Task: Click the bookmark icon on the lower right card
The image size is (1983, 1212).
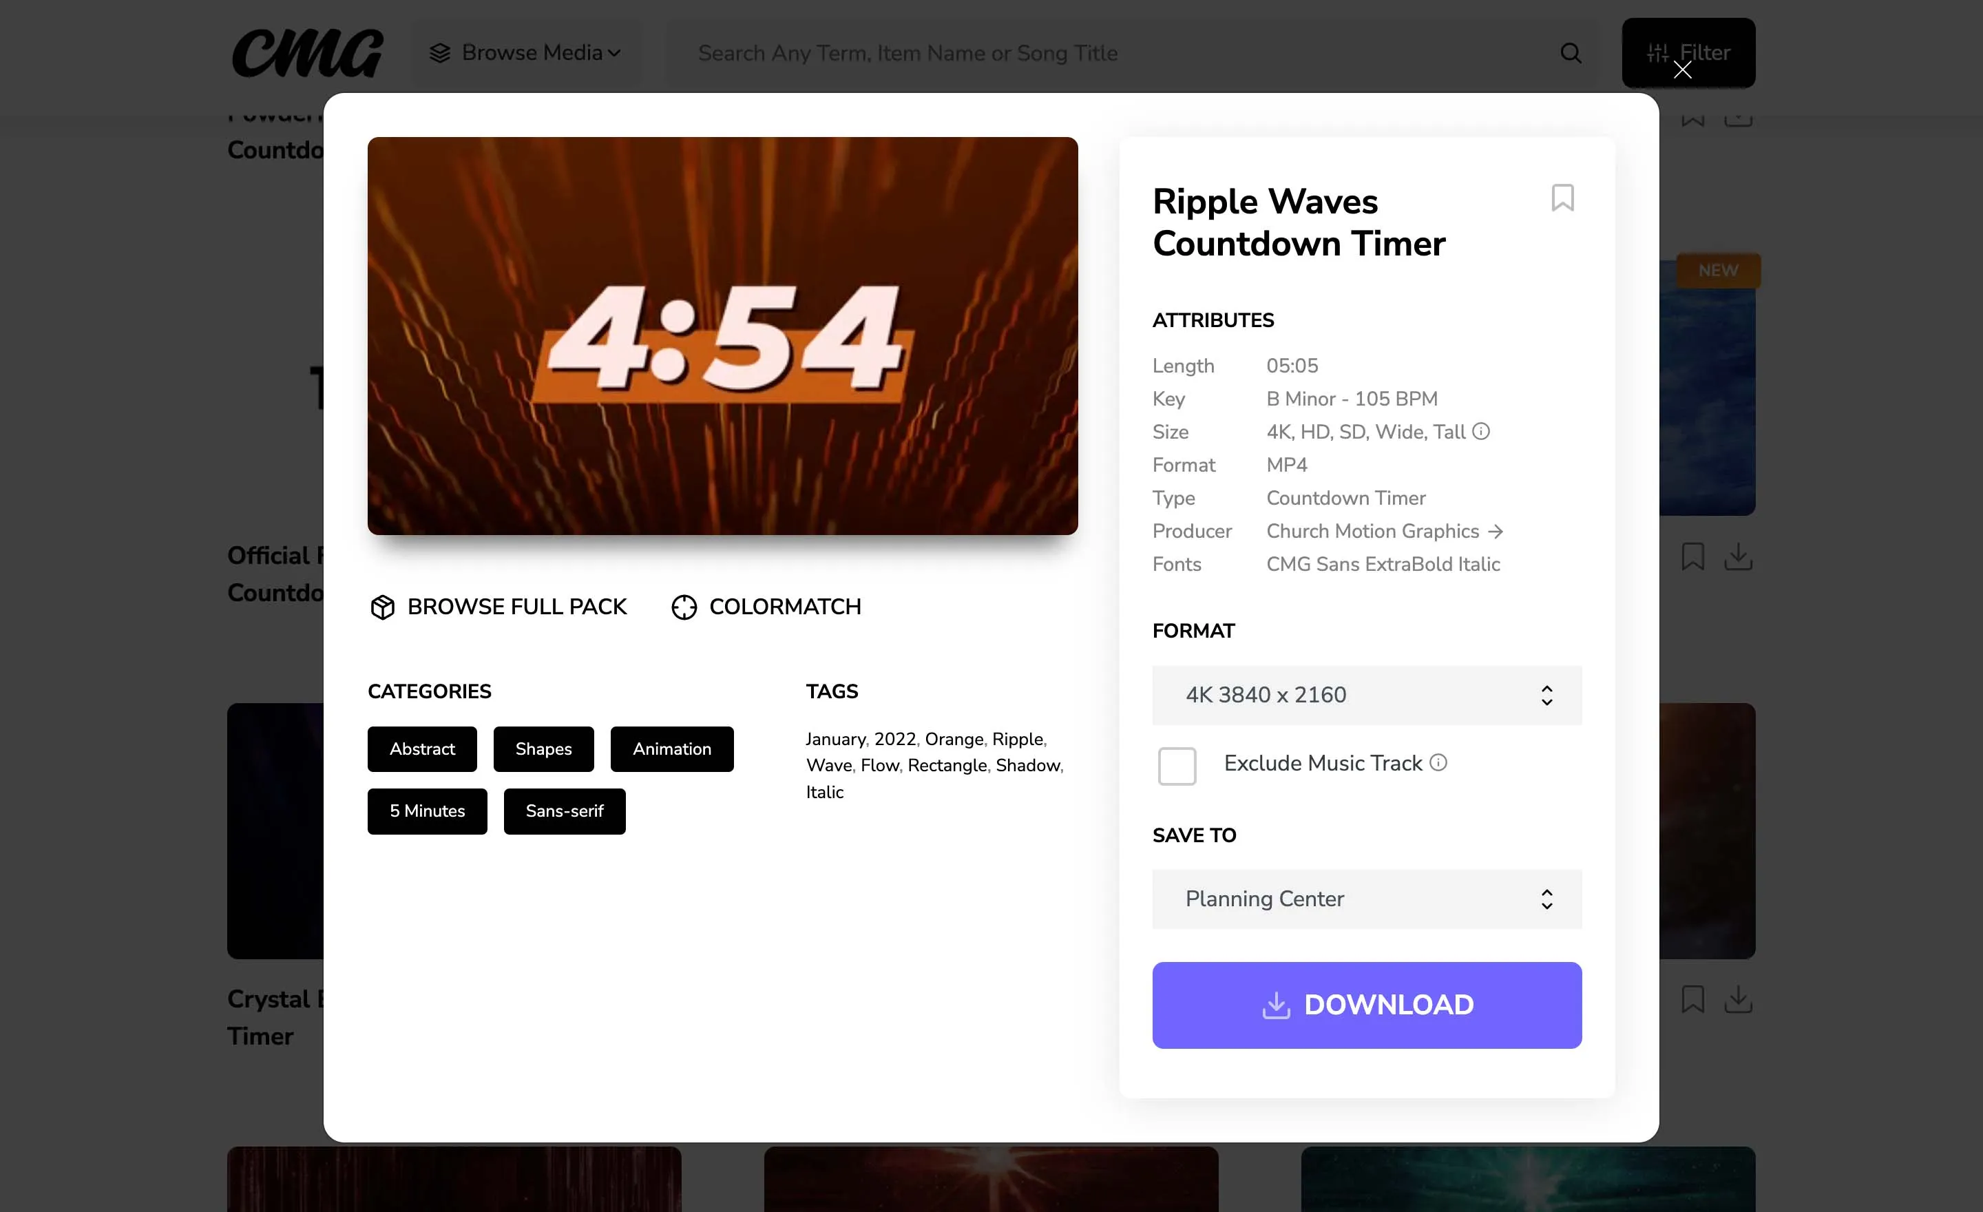Action: [1692, 999]
